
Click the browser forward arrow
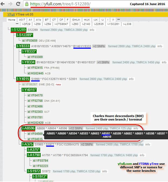10,4
